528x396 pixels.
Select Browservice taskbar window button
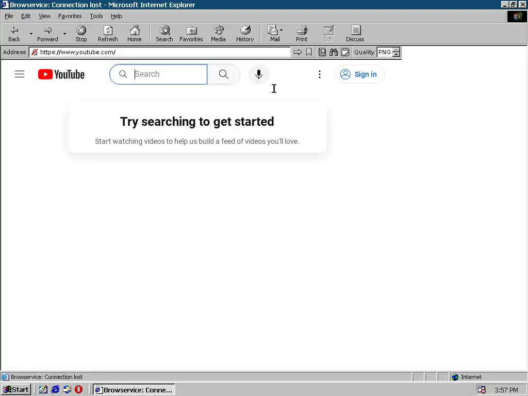(x=134, y=390)
